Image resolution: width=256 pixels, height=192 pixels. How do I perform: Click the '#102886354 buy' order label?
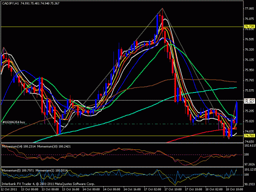click(14, 122)
